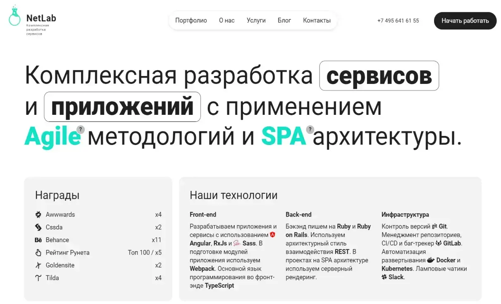Screen dimensions: 501x304
Task: Click the Наши технологии heading
Action: click(x=234, y=195)
